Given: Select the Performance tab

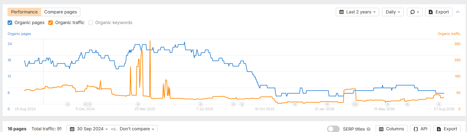Looking at the screenshot, I should tap(24, 12).
